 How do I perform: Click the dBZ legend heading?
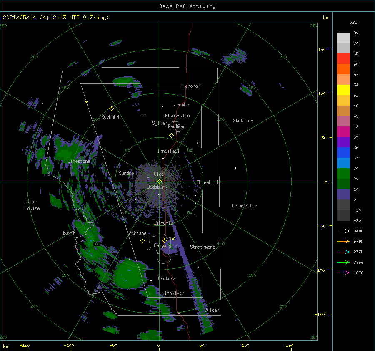353,22
